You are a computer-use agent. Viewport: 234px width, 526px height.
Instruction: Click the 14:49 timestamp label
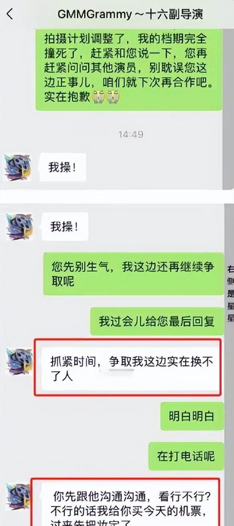pos(131,135)
